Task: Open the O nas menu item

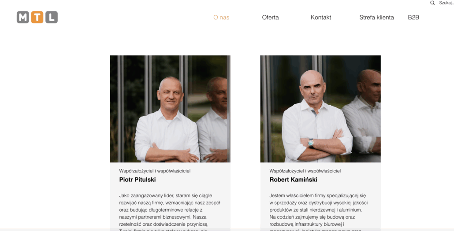Action: (x=221, y=17)
